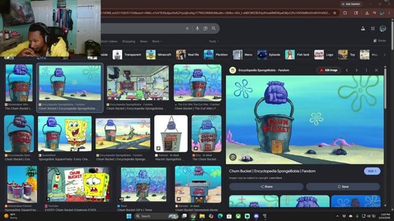
Task: Open the Google apps grid icon
Action: [373, 29]
